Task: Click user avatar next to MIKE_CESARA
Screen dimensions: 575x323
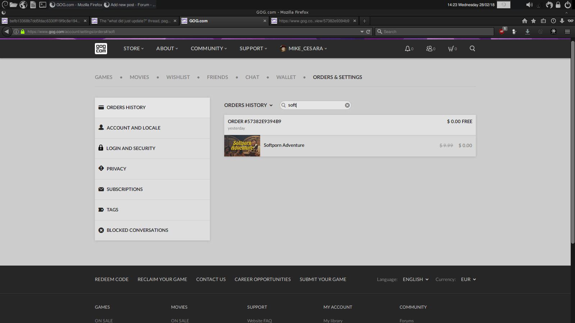Action: (x=283, y=48)
